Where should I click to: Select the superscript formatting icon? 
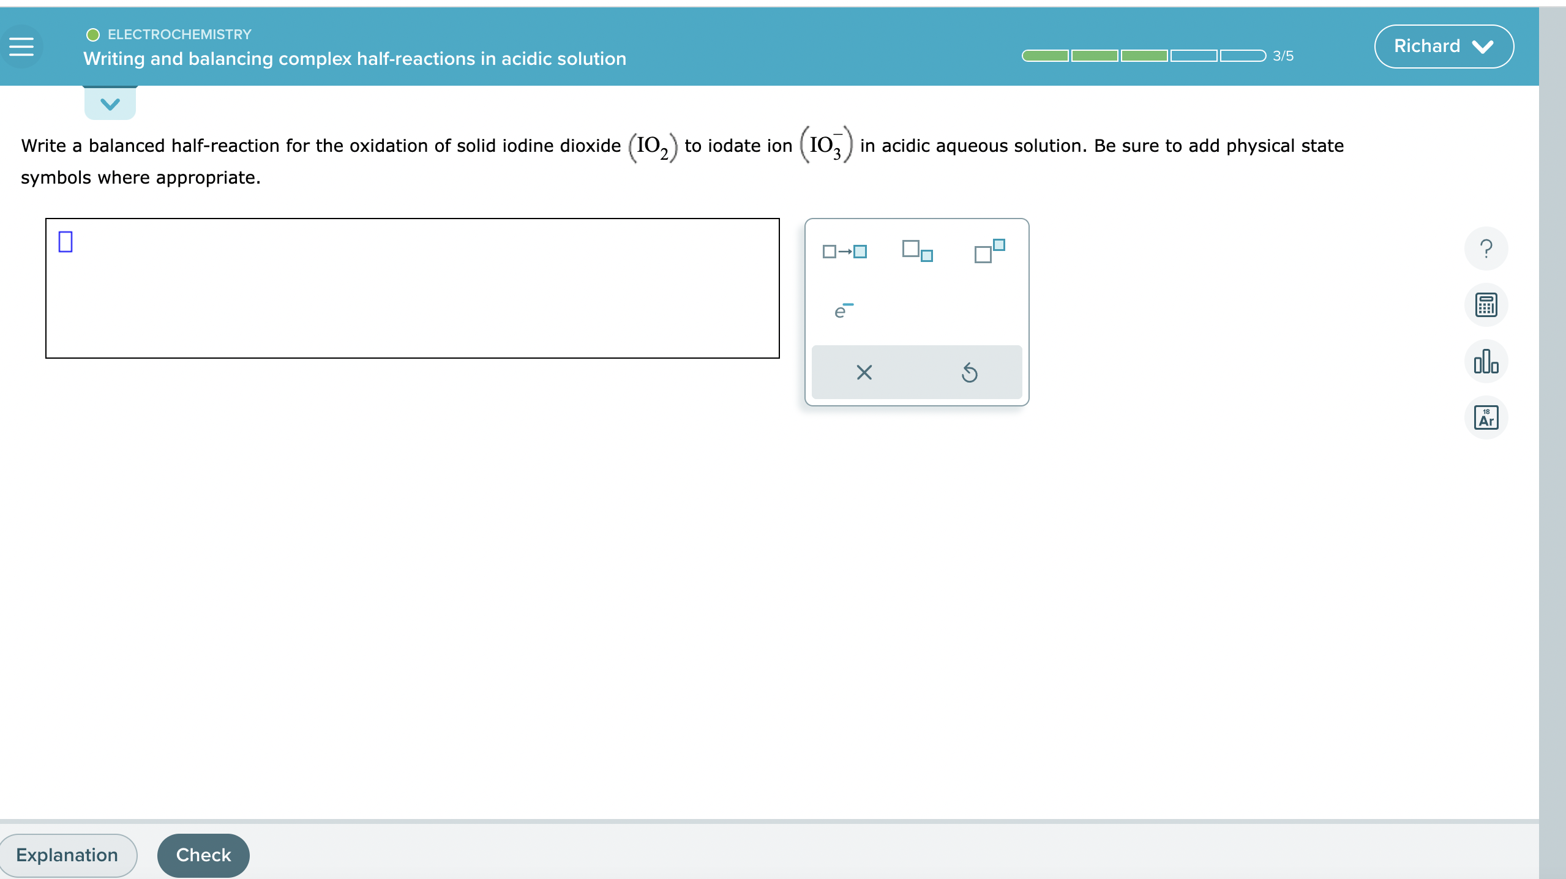click(x=989, y=249)
